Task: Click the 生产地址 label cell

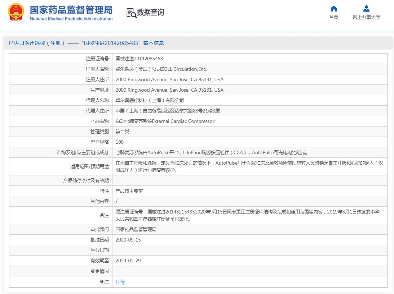Action: 61,90
